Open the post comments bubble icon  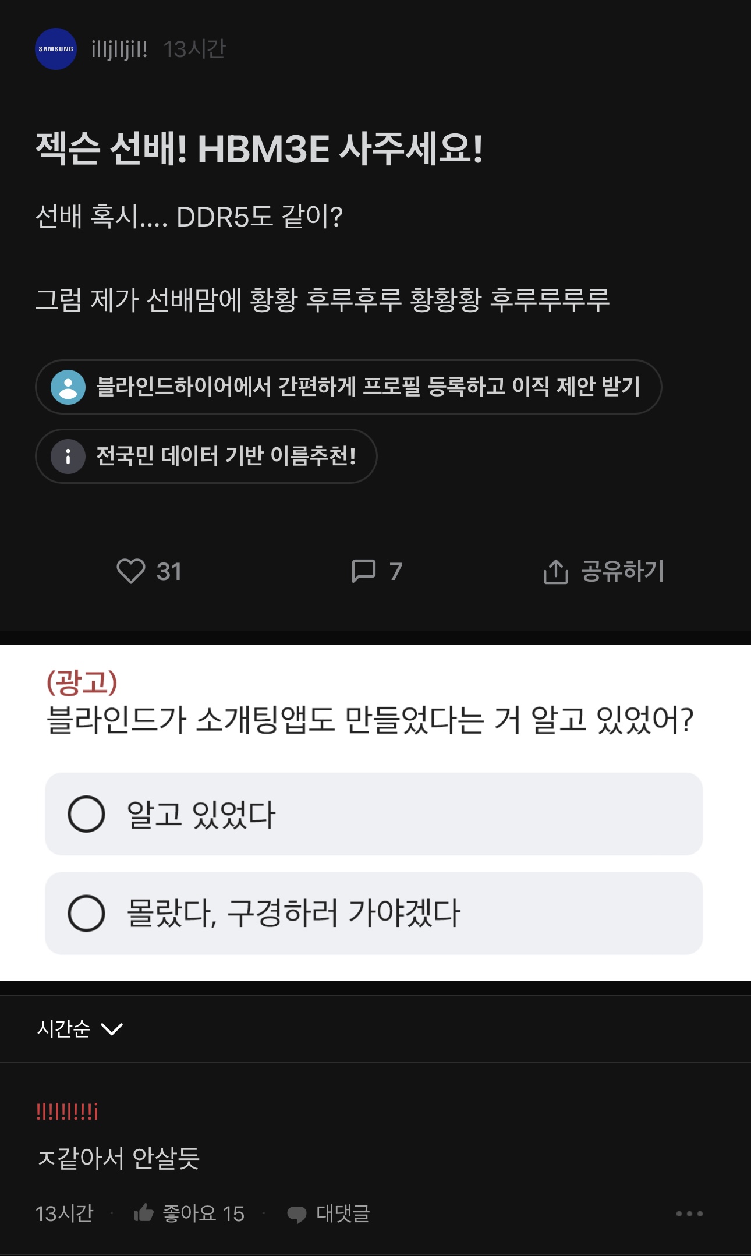tap(364, 571)
